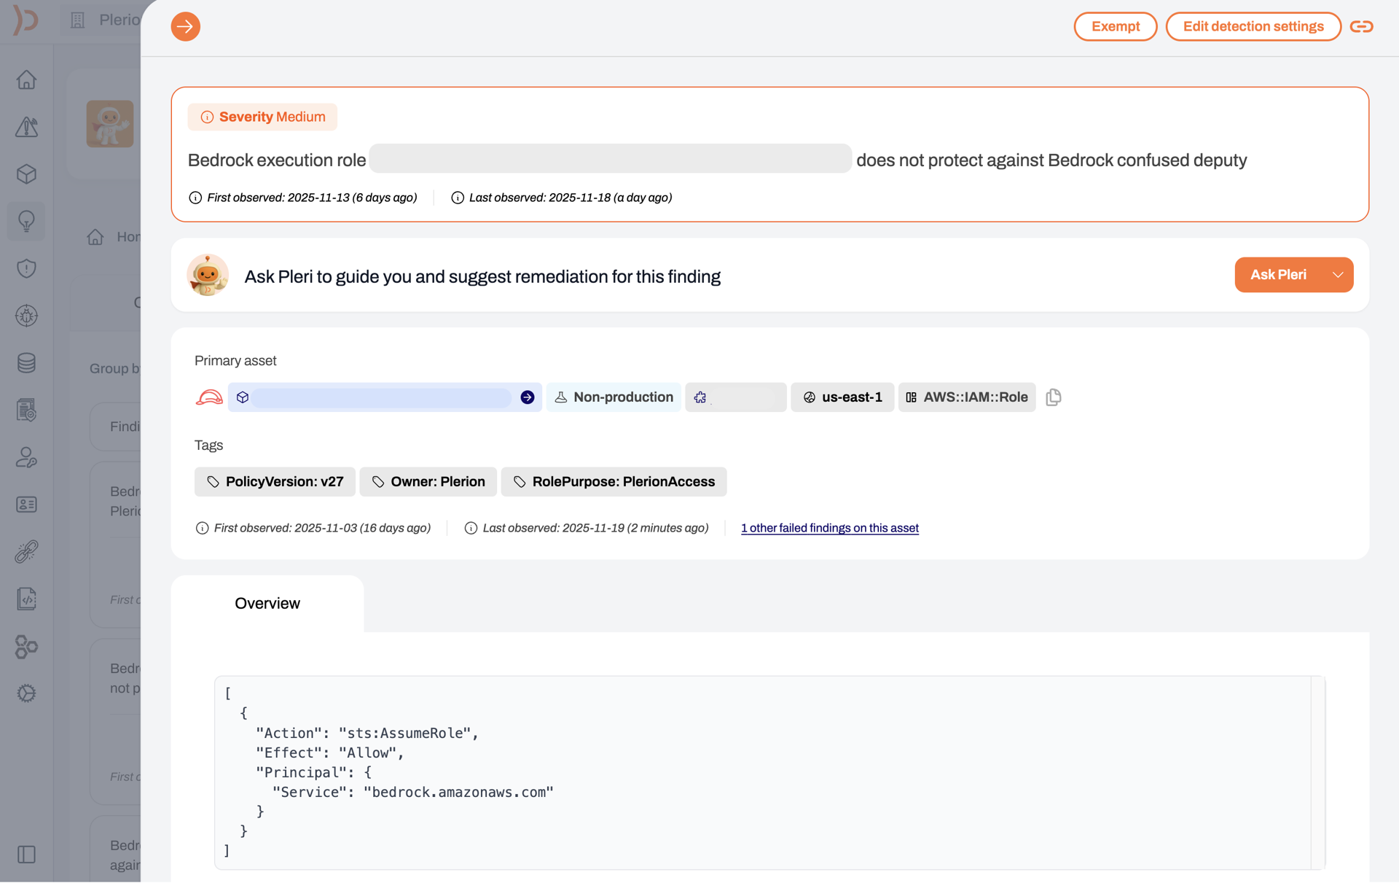Copy the finding link with the chain icon
This screenshot has width=1399, height=883.
click(1361, 27)
